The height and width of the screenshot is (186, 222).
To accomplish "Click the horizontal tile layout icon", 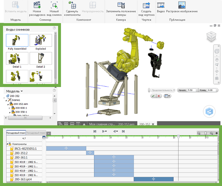I will (x=72, y=124).
